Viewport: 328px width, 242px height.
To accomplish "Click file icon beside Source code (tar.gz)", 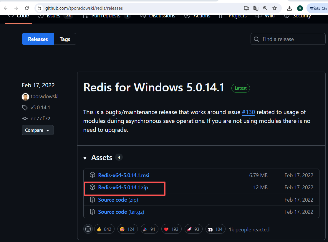I will pos(92,212).
